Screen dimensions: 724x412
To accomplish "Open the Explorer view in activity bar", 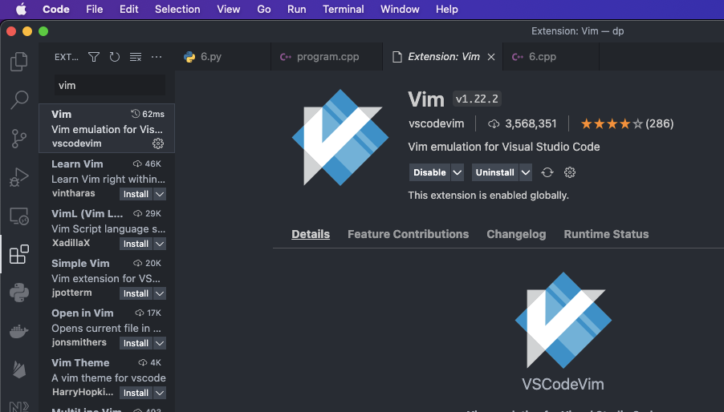I will [19, 62].
